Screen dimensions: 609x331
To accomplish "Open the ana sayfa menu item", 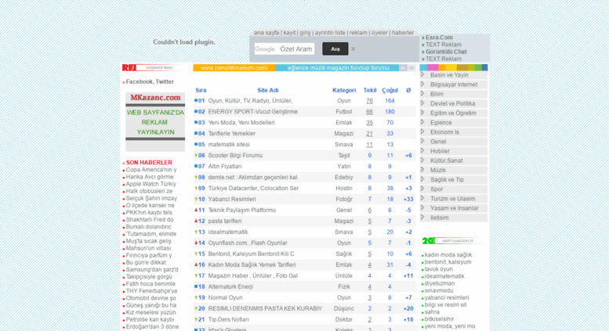I will (x=266, y=33).
